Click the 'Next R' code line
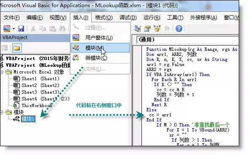 click(159, 105)
